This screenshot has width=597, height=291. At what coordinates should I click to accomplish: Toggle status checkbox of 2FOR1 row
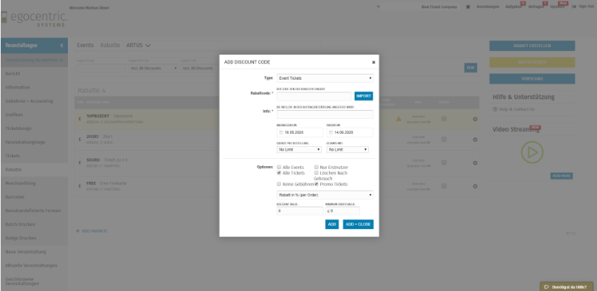pos(444,140)
